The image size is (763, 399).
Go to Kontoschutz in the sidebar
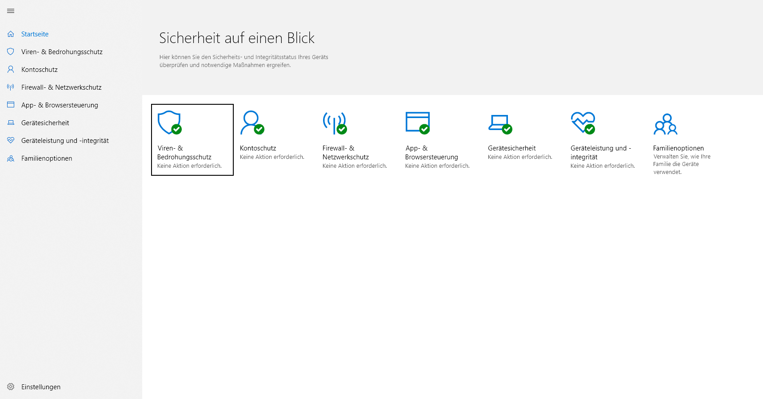40,70
